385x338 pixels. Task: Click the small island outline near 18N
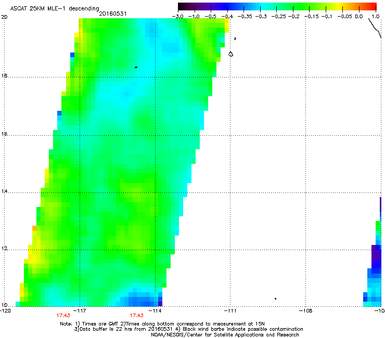pos(136,67)
